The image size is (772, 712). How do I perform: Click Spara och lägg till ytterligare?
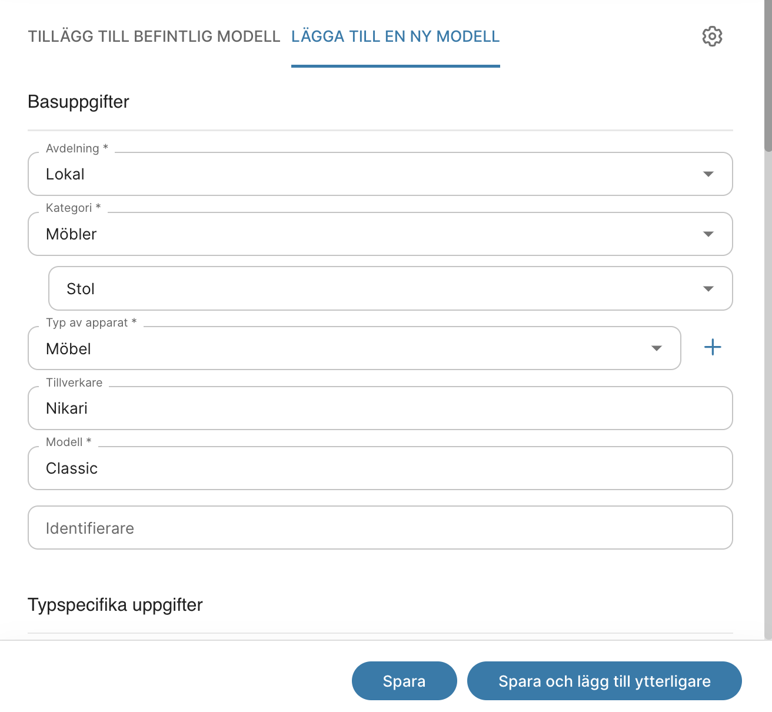click(x=604, y=681)
